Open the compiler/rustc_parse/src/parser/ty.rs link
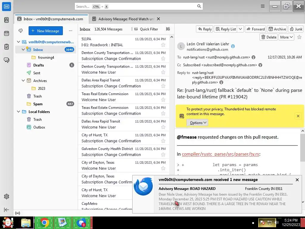Image resolution: width=305 pixels, height=229 pixels. (x=220, y=154)
